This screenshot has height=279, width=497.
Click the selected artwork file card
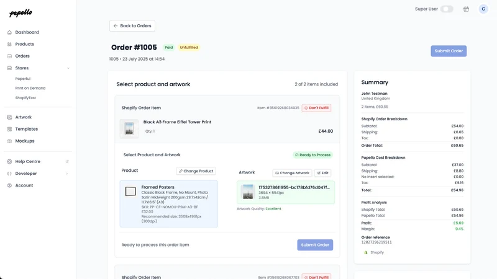coord(286,192)
